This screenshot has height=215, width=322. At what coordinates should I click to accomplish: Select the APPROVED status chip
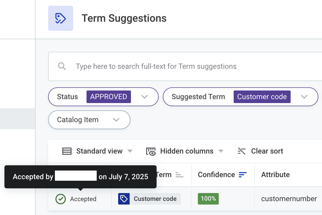coord(109,97)
